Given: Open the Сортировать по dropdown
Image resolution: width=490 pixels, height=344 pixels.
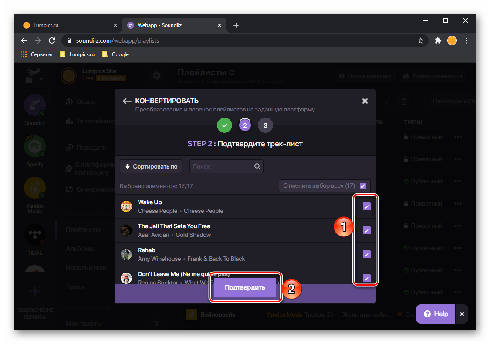Looking at the screenshot, I should [151, 166].
